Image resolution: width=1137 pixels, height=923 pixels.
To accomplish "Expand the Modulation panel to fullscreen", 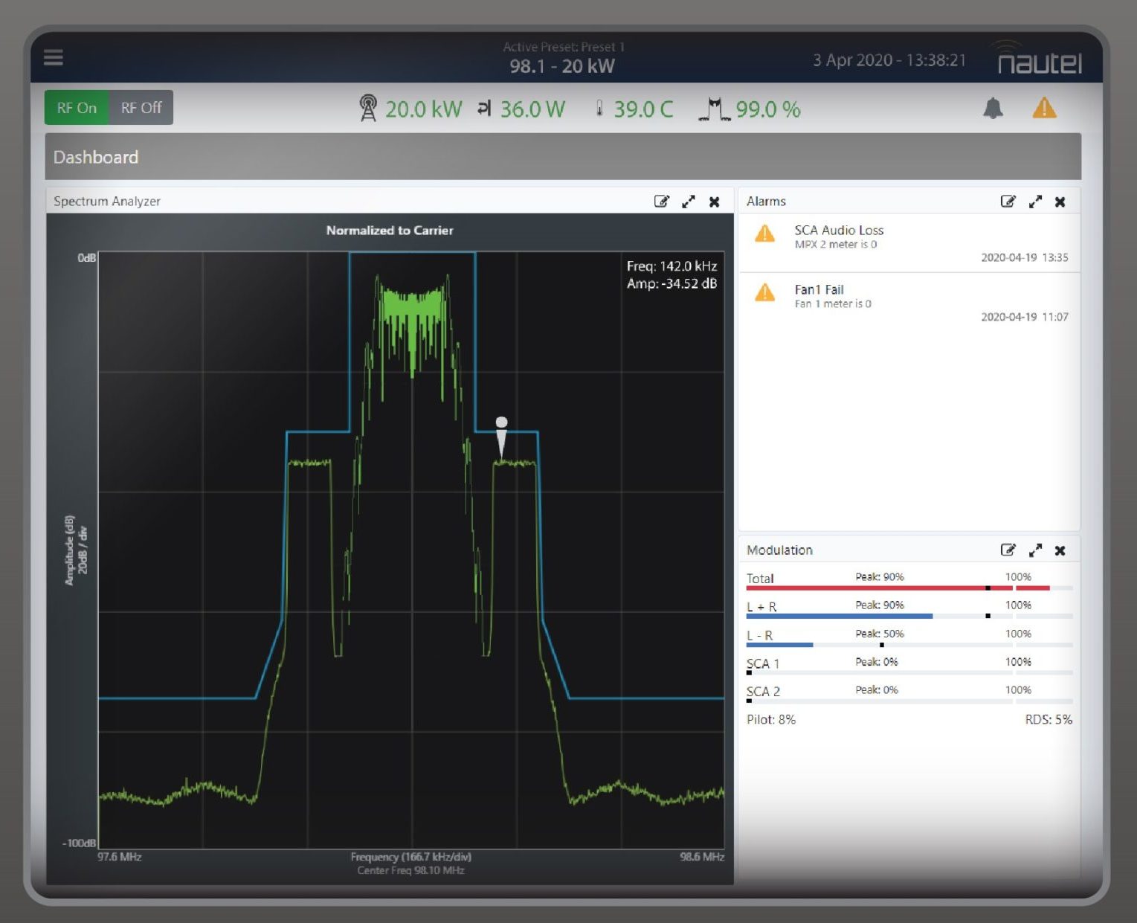I will click(x=1035, y=550).
